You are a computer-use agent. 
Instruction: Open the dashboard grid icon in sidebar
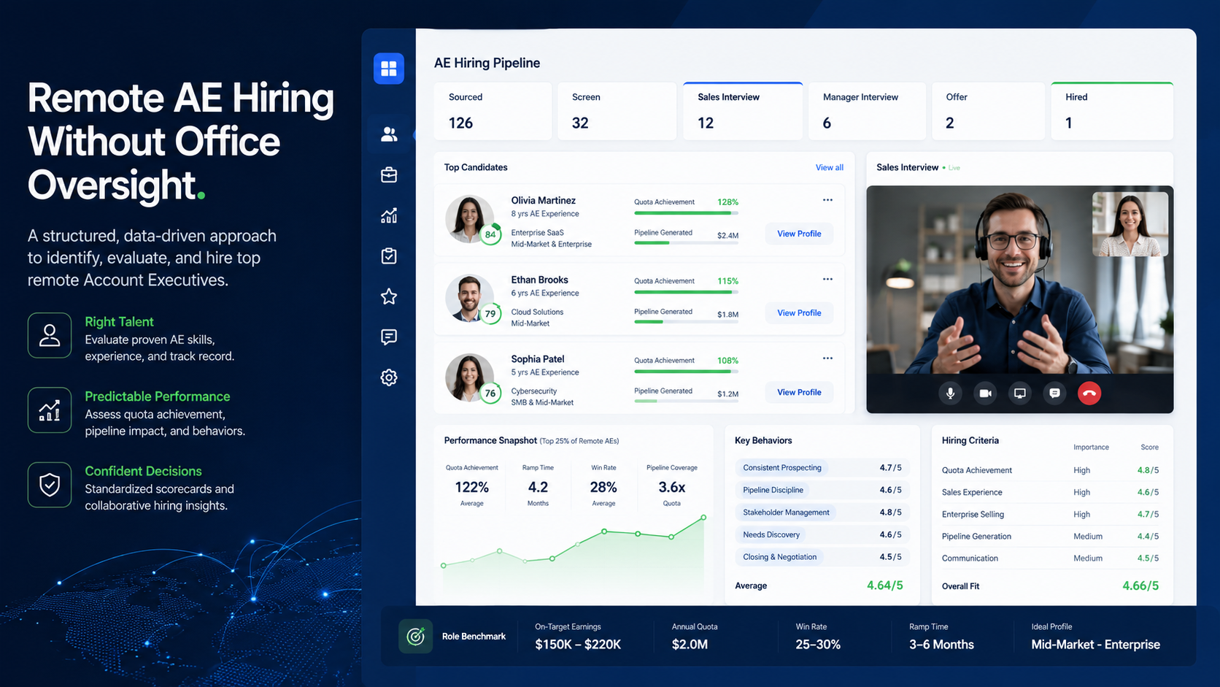[x=389, y=69]
